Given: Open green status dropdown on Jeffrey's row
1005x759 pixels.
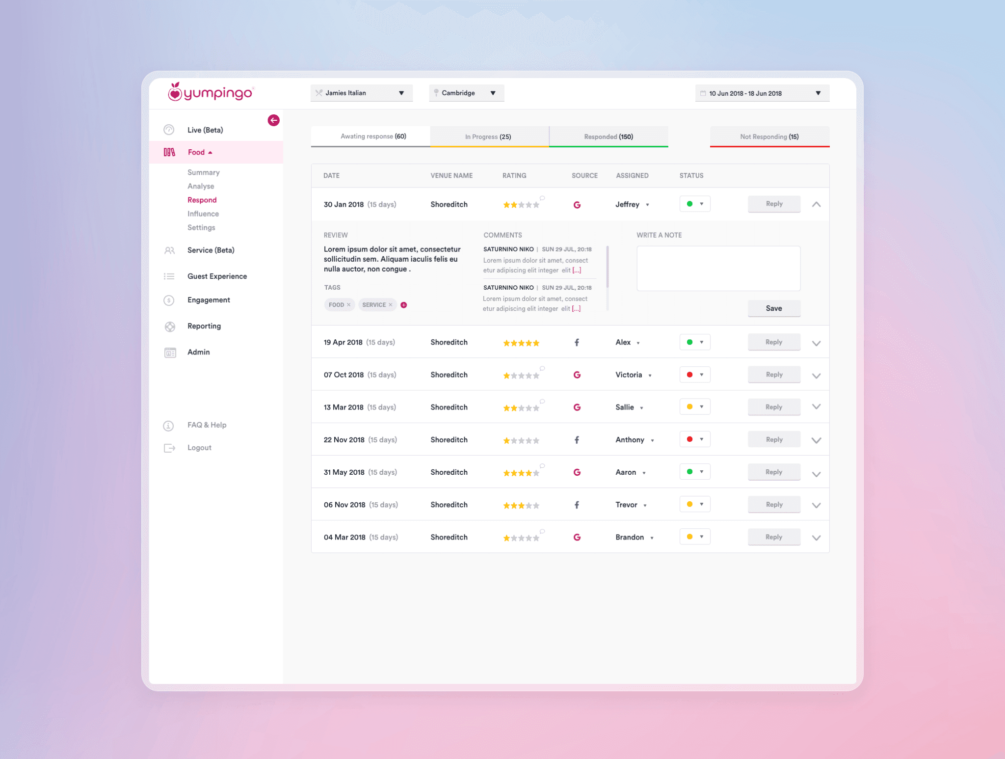Looking at the screenshot, I should coord(695,204).
